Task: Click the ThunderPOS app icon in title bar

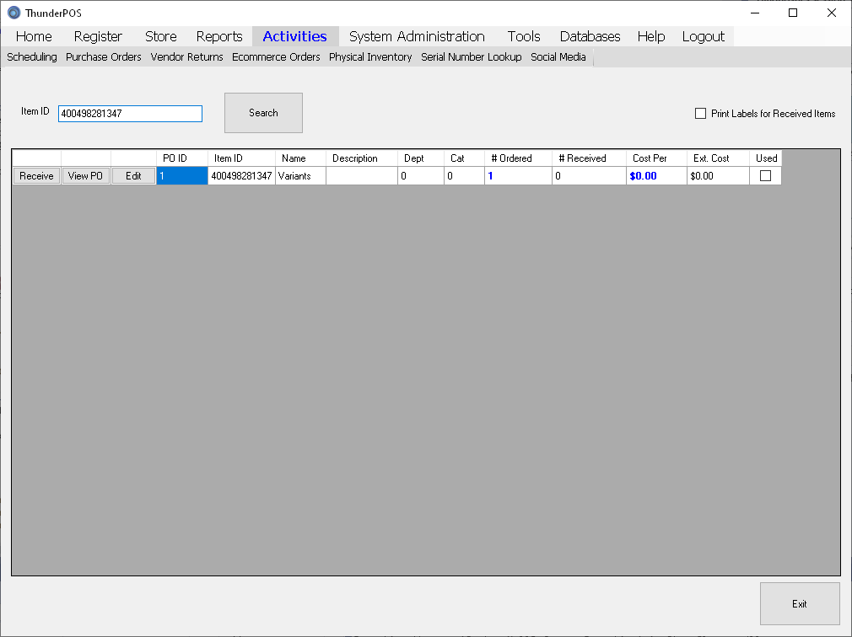Action: 13,13
